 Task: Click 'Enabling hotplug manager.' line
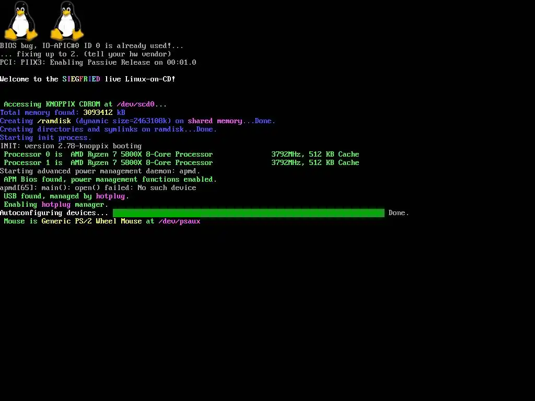pos(56,205)
